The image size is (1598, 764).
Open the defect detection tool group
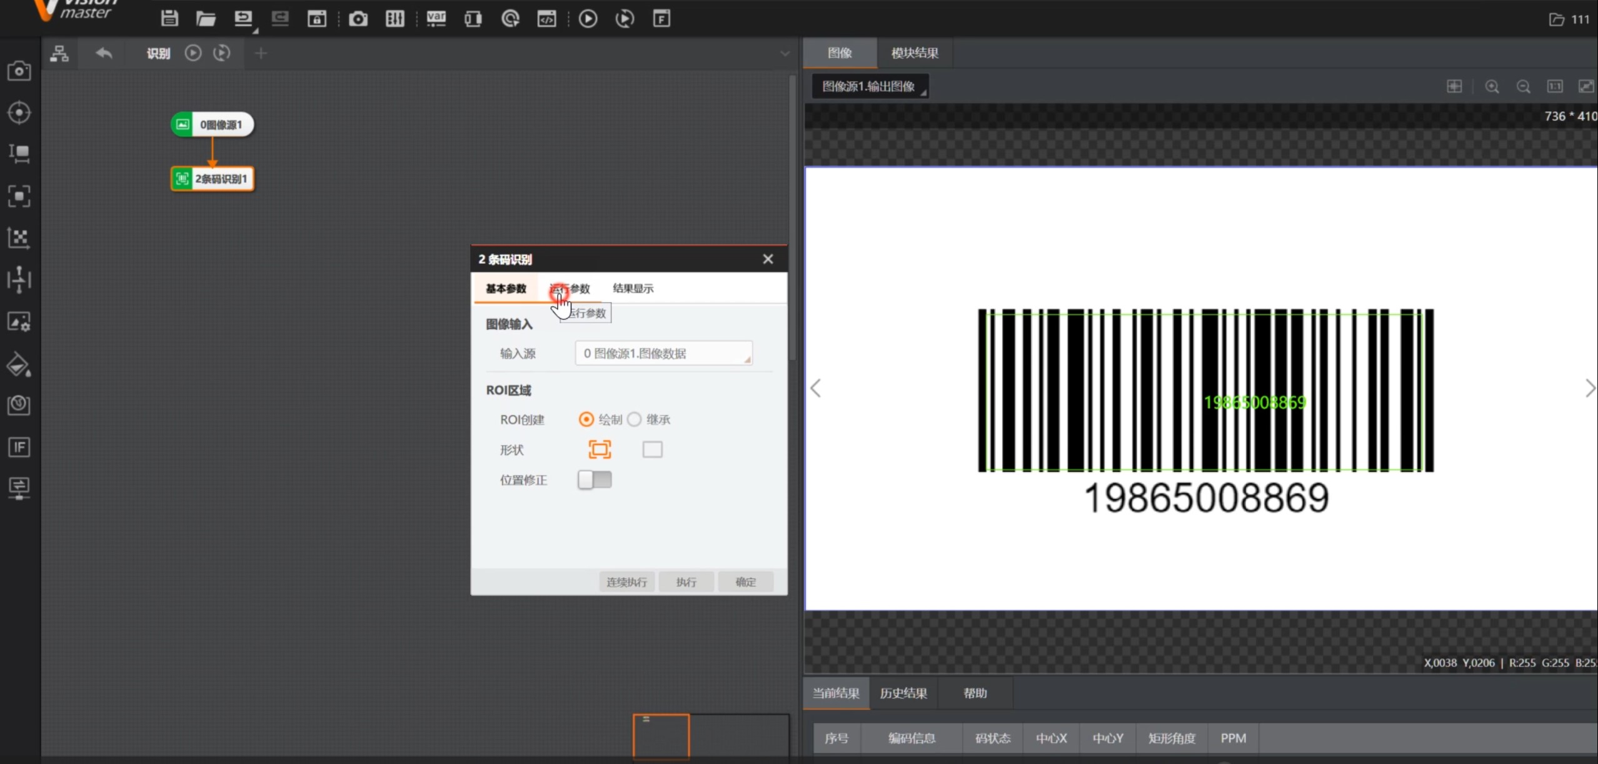point(19,405)
